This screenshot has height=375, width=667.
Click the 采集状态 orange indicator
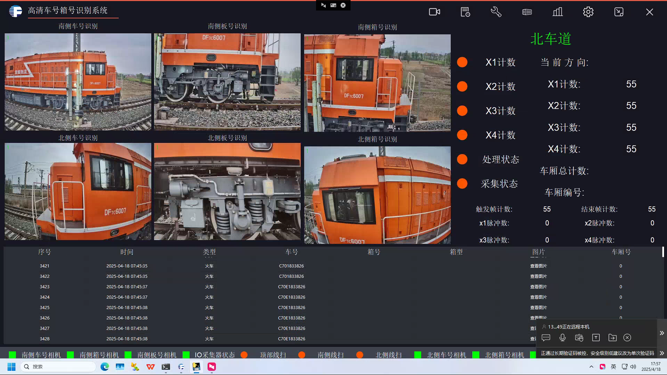point(462,184)
